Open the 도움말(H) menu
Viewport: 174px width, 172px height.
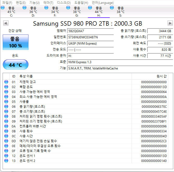tap(81, 3)
